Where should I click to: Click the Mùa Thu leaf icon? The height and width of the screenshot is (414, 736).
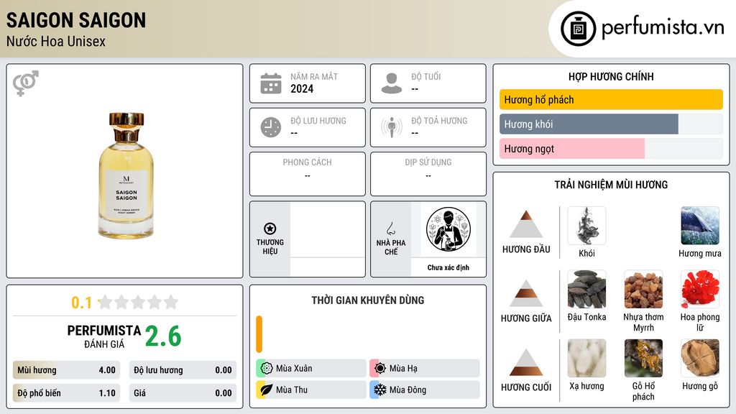pos(267,390)
